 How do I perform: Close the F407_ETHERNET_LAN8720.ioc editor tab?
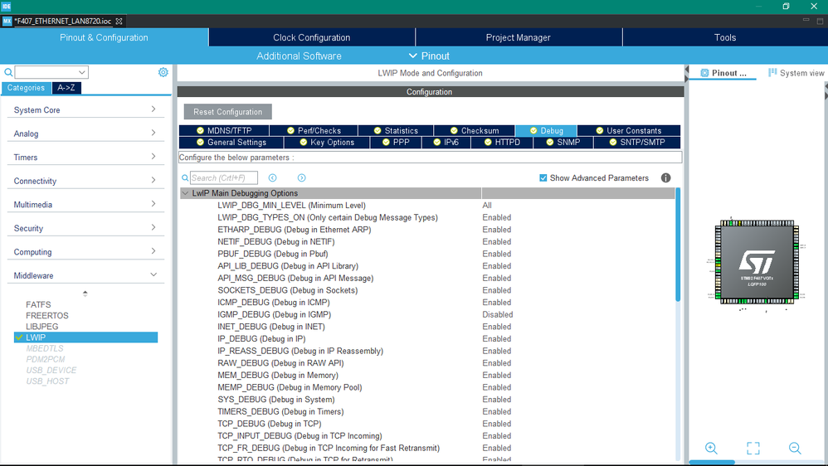pos(119,21)
